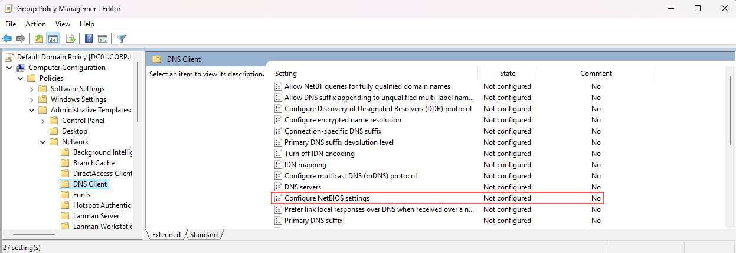This screenshot has width=736, height=253.
Task: Toggle the Show/Hide Console Tree icon
Action: click(x=53, y=39)
